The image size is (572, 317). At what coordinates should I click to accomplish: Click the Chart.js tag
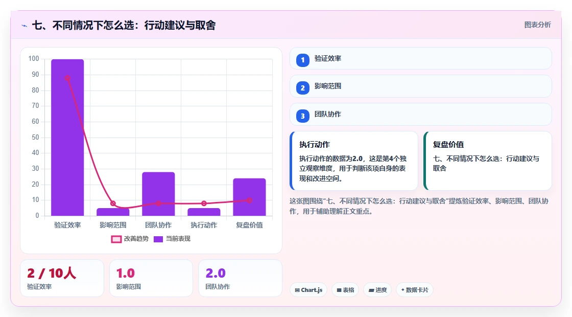308,290
